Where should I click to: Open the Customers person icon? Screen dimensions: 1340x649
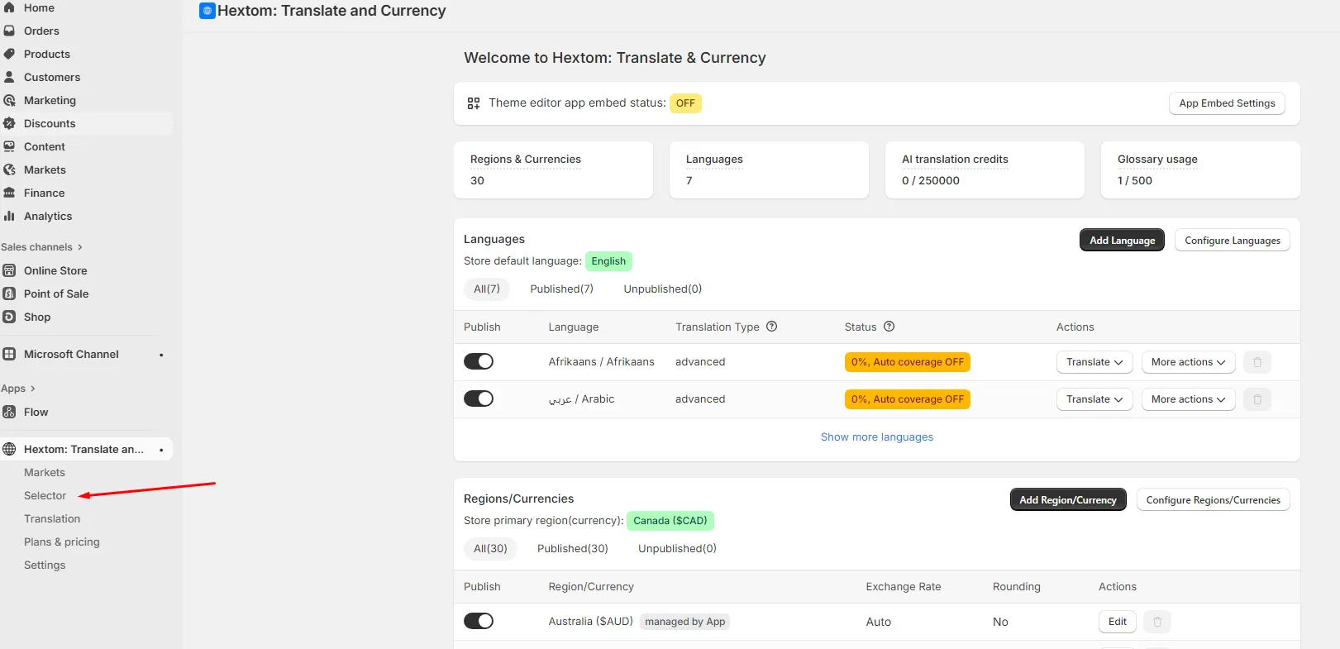pyautogui.click(x=9, y=77)
